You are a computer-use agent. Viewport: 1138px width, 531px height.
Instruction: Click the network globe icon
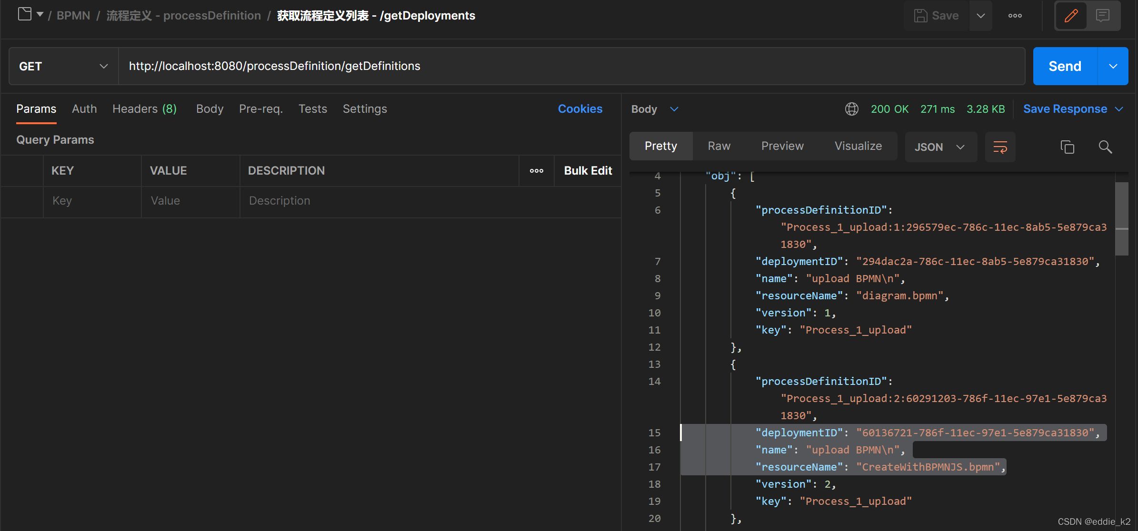(x=852, y=109)
